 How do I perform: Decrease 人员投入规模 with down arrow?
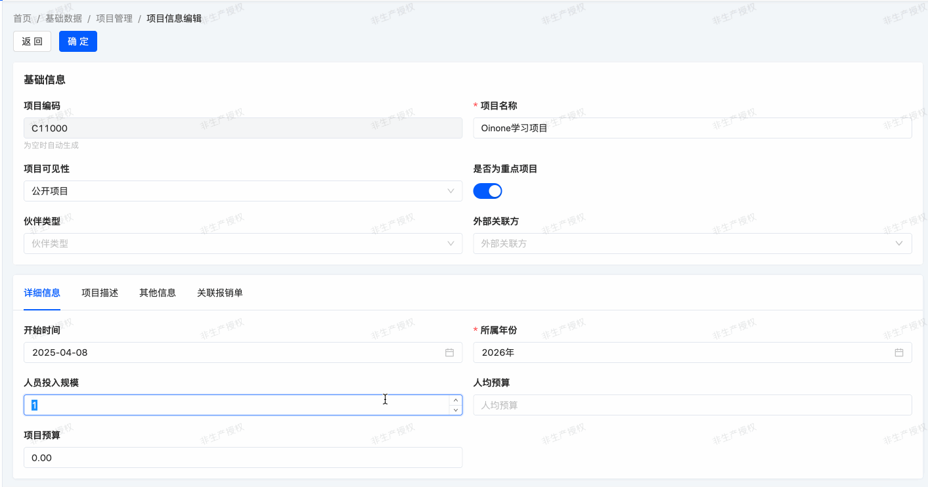(x=456, y=410)
